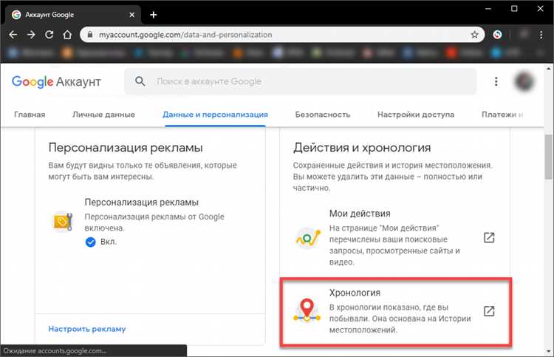Open the partially visible Платежи tab
The height and width of the screenshot is (357, 554).
[502, 115]
